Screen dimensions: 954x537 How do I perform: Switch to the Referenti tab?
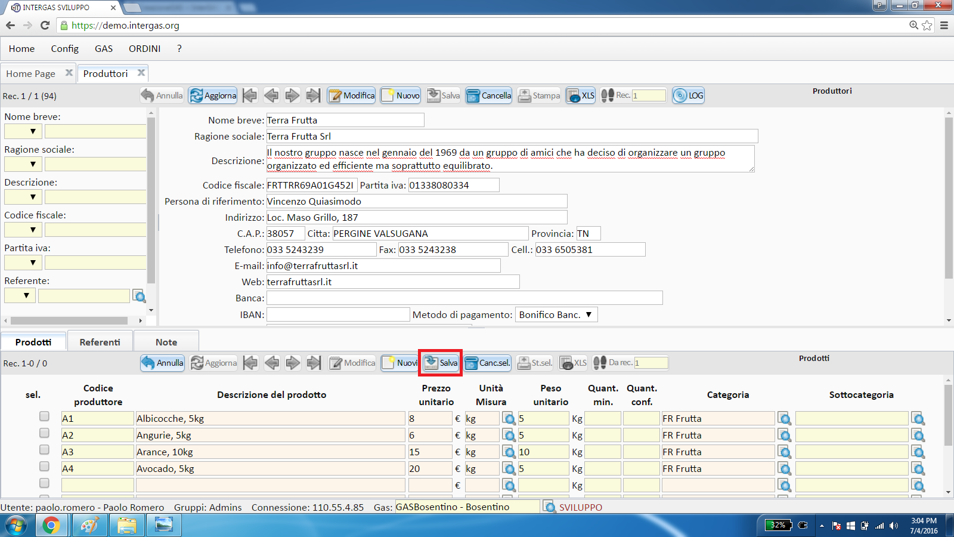pos(100,342)
